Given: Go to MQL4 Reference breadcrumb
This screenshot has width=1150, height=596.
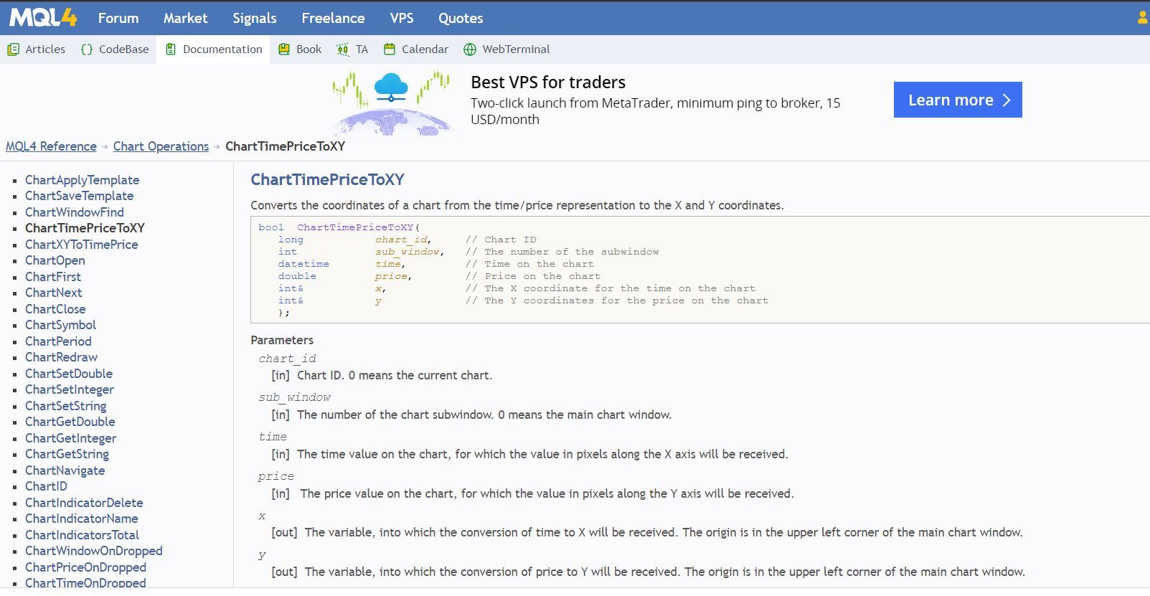Looking at the screenshot, I should (x=51, y=146).
